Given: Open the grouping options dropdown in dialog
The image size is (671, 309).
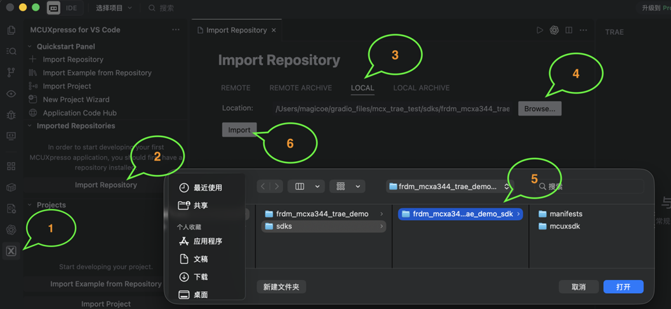Looking at the screenshot, I should click(x=347, y=186).
